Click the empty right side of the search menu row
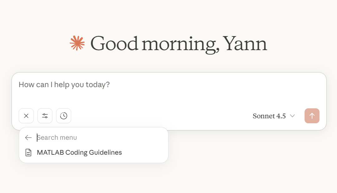Image resolution: width=337 pixels, height=193 pixels. 140,138
